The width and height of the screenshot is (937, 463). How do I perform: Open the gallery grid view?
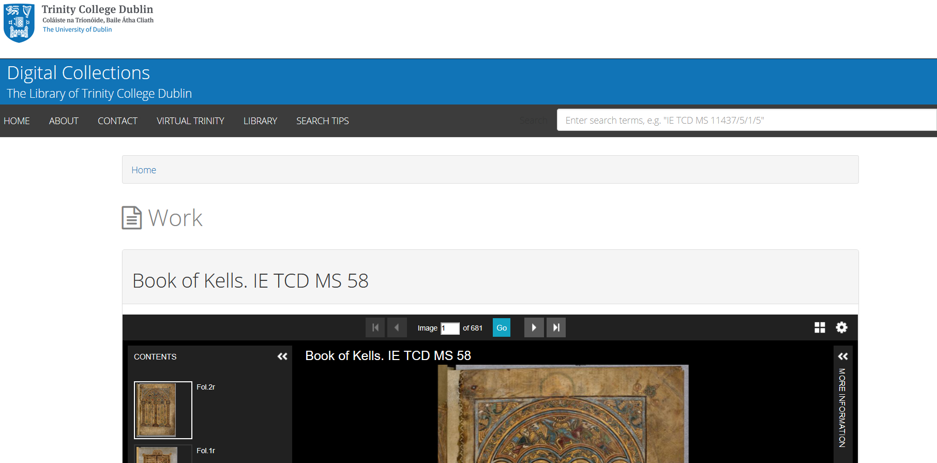coord(820,327)
